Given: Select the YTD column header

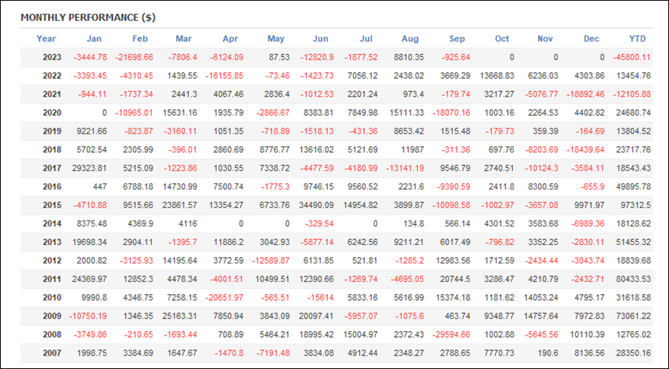Looking at the screenshot, I should coord(638,39).
